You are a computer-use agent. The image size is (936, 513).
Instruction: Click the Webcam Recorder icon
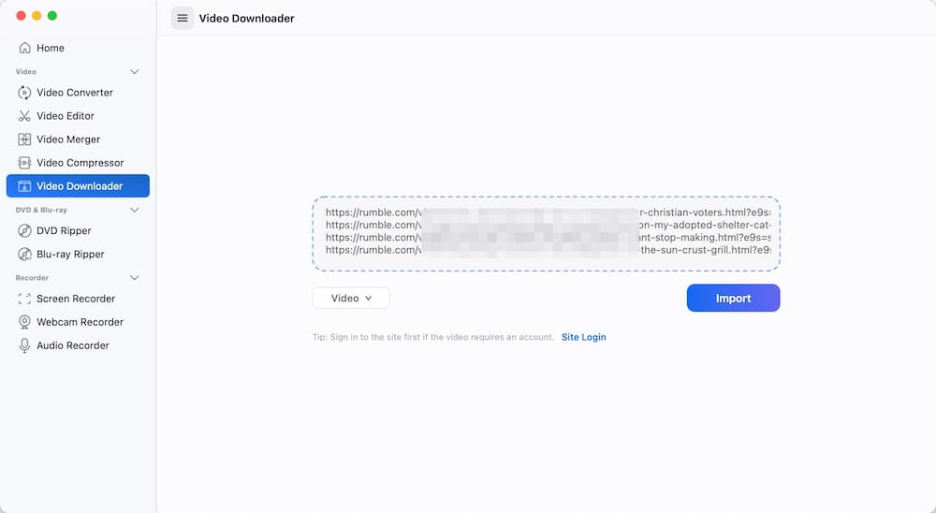click(24, 322)
